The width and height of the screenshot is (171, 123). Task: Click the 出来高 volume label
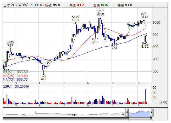coord(8,86)
